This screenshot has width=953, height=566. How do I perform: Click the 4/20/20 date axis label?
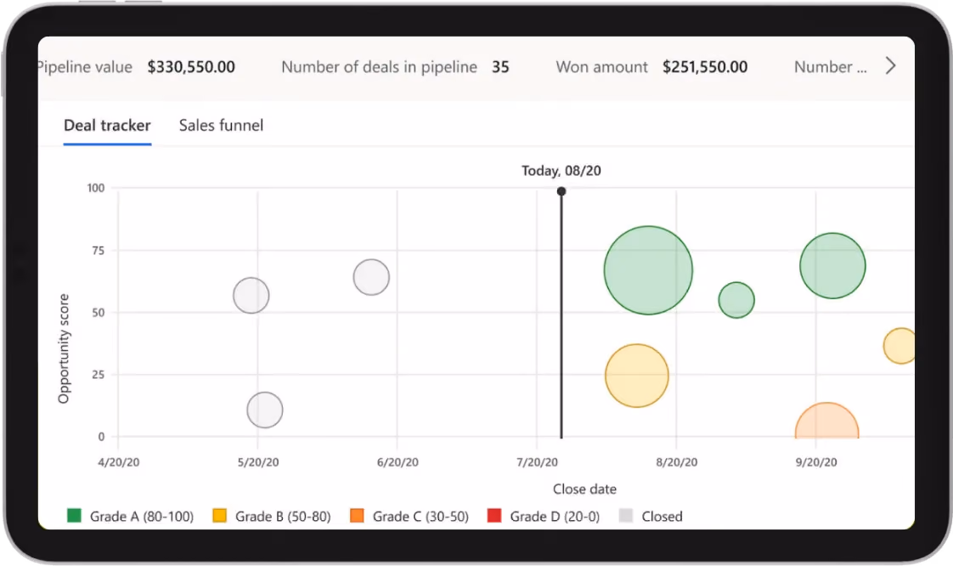click(x=119, y=462)
